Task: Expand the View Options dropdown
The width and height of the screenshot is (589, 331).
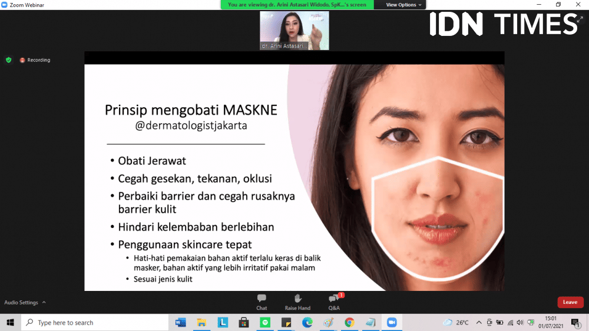Action: point(404,5)
